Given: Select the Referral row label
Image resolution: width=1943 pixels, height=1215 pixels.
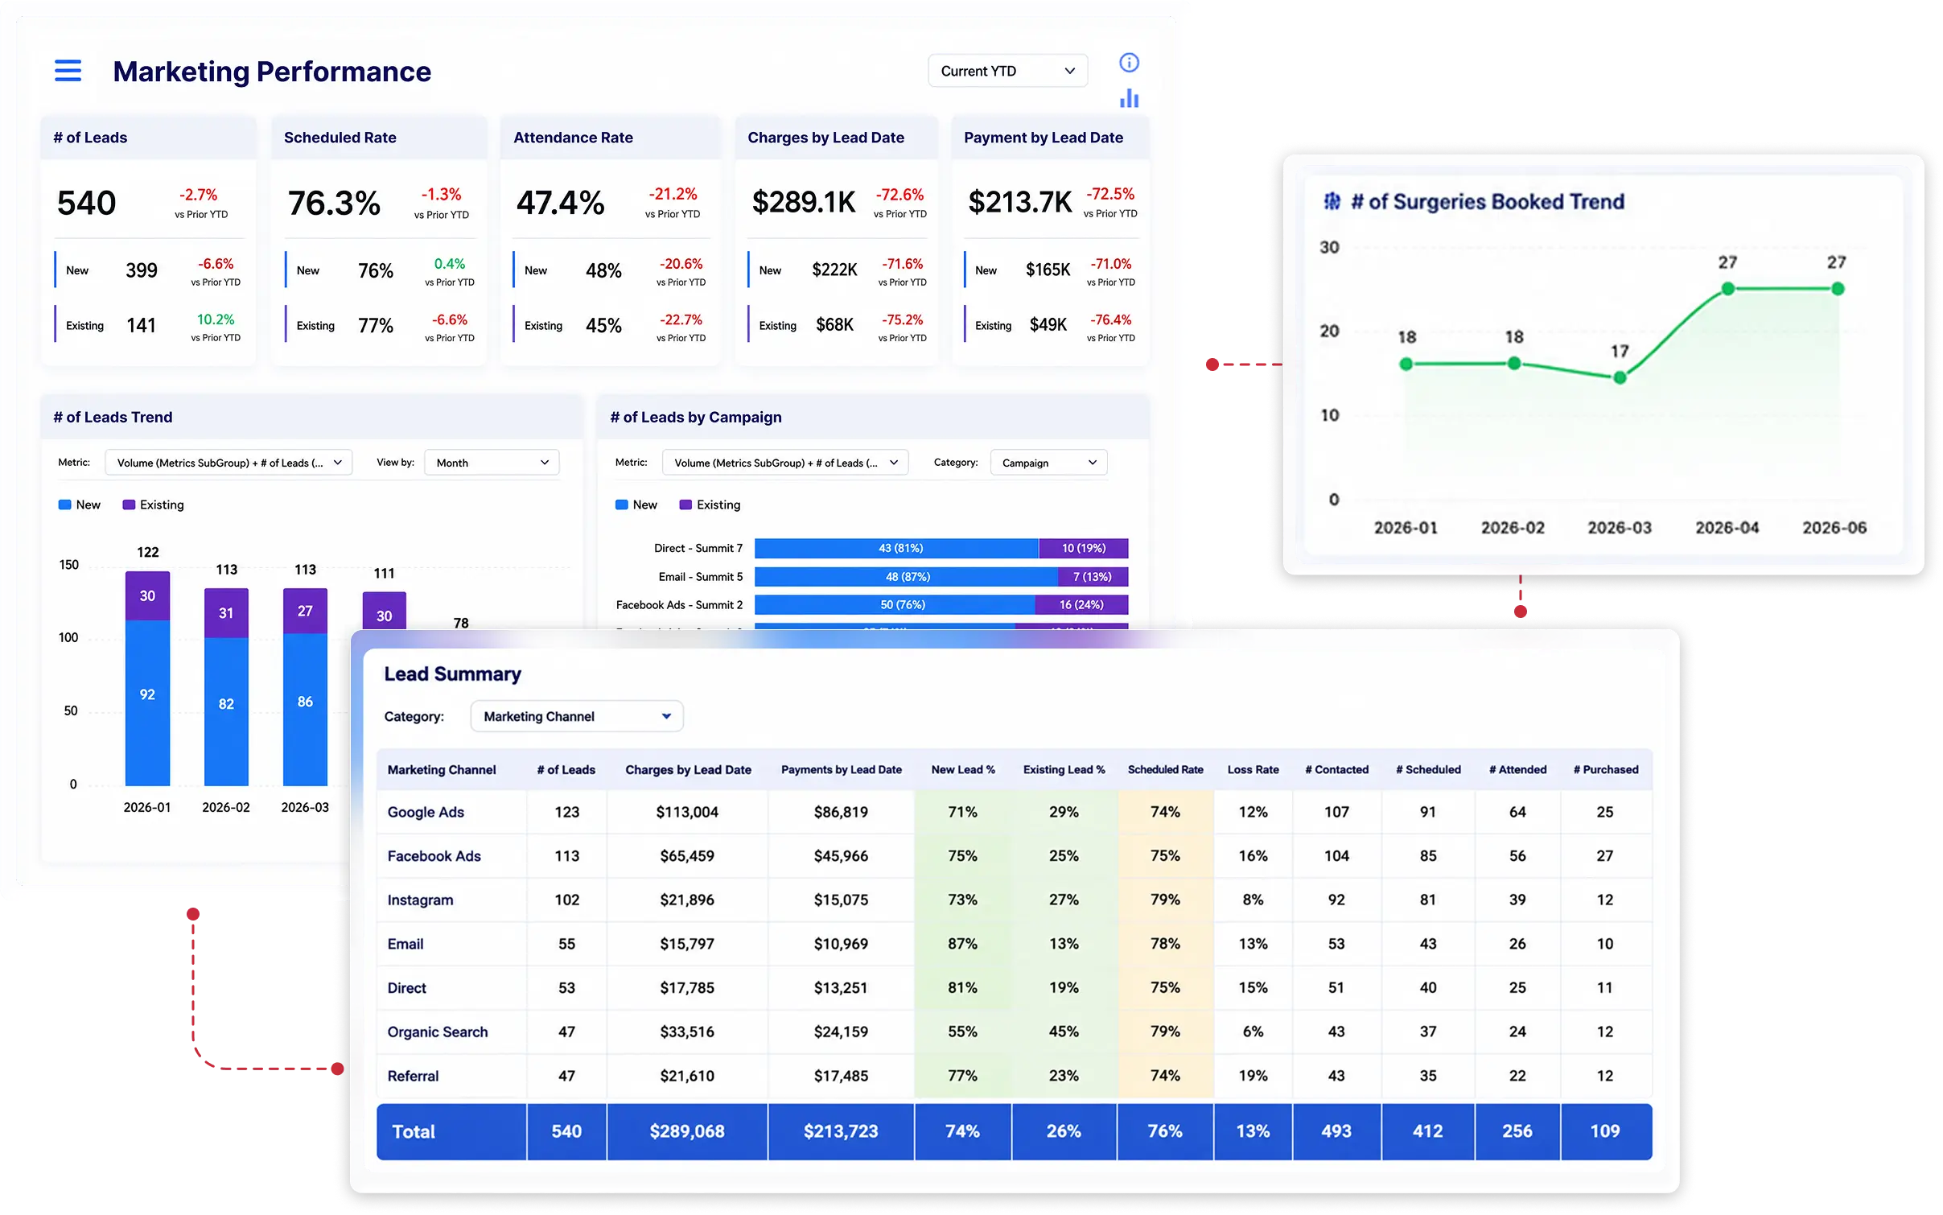Looking at the screenshot, I should coord(413,1076).
